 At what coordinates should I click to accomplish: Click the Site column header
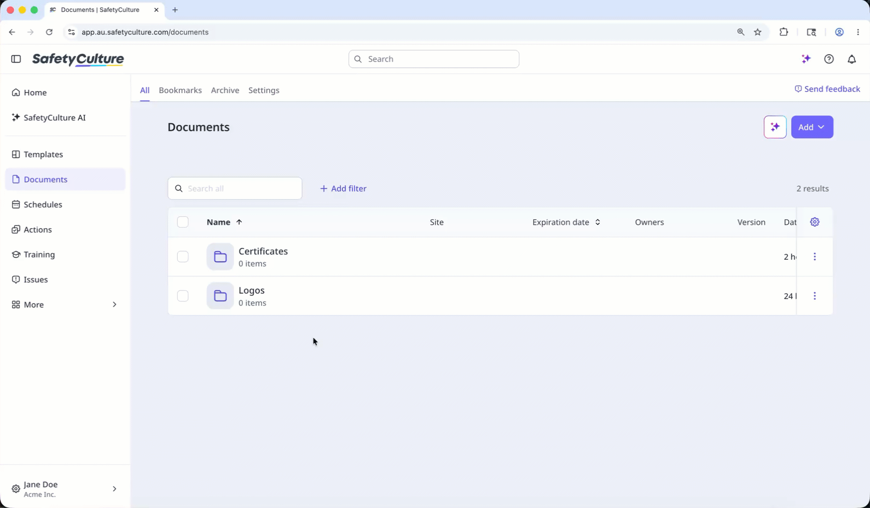[x=437, y=222]
